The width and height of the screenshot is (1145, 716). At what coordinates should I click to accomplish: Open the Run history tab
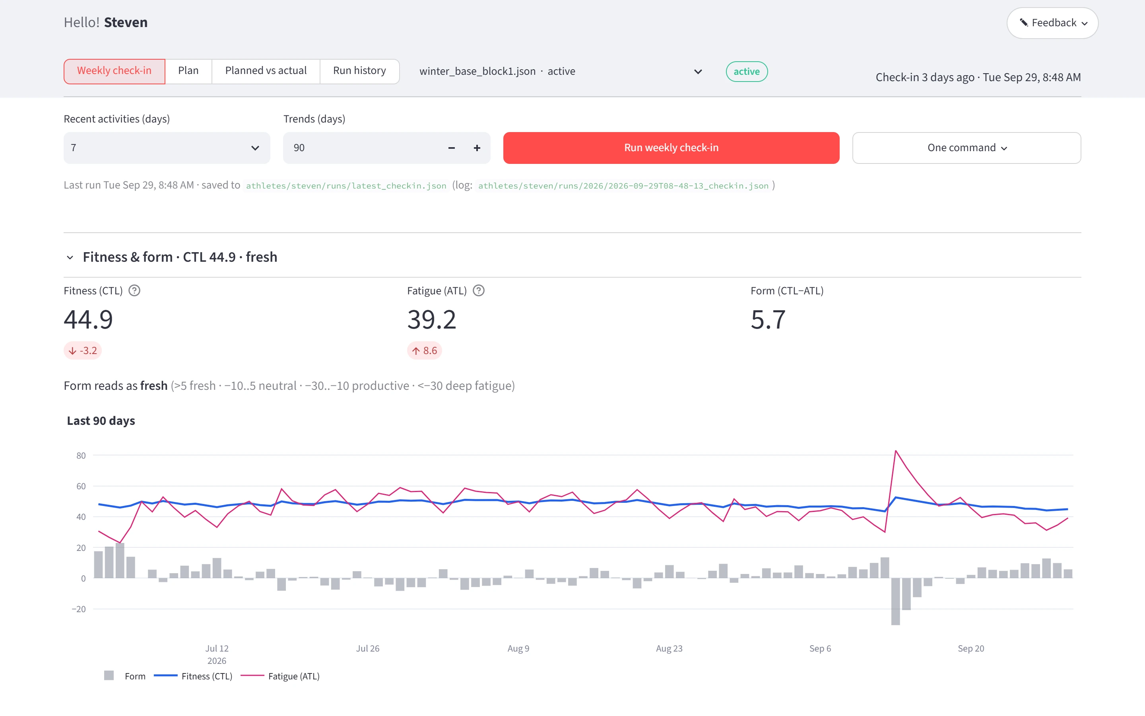[x=359, y=71]
